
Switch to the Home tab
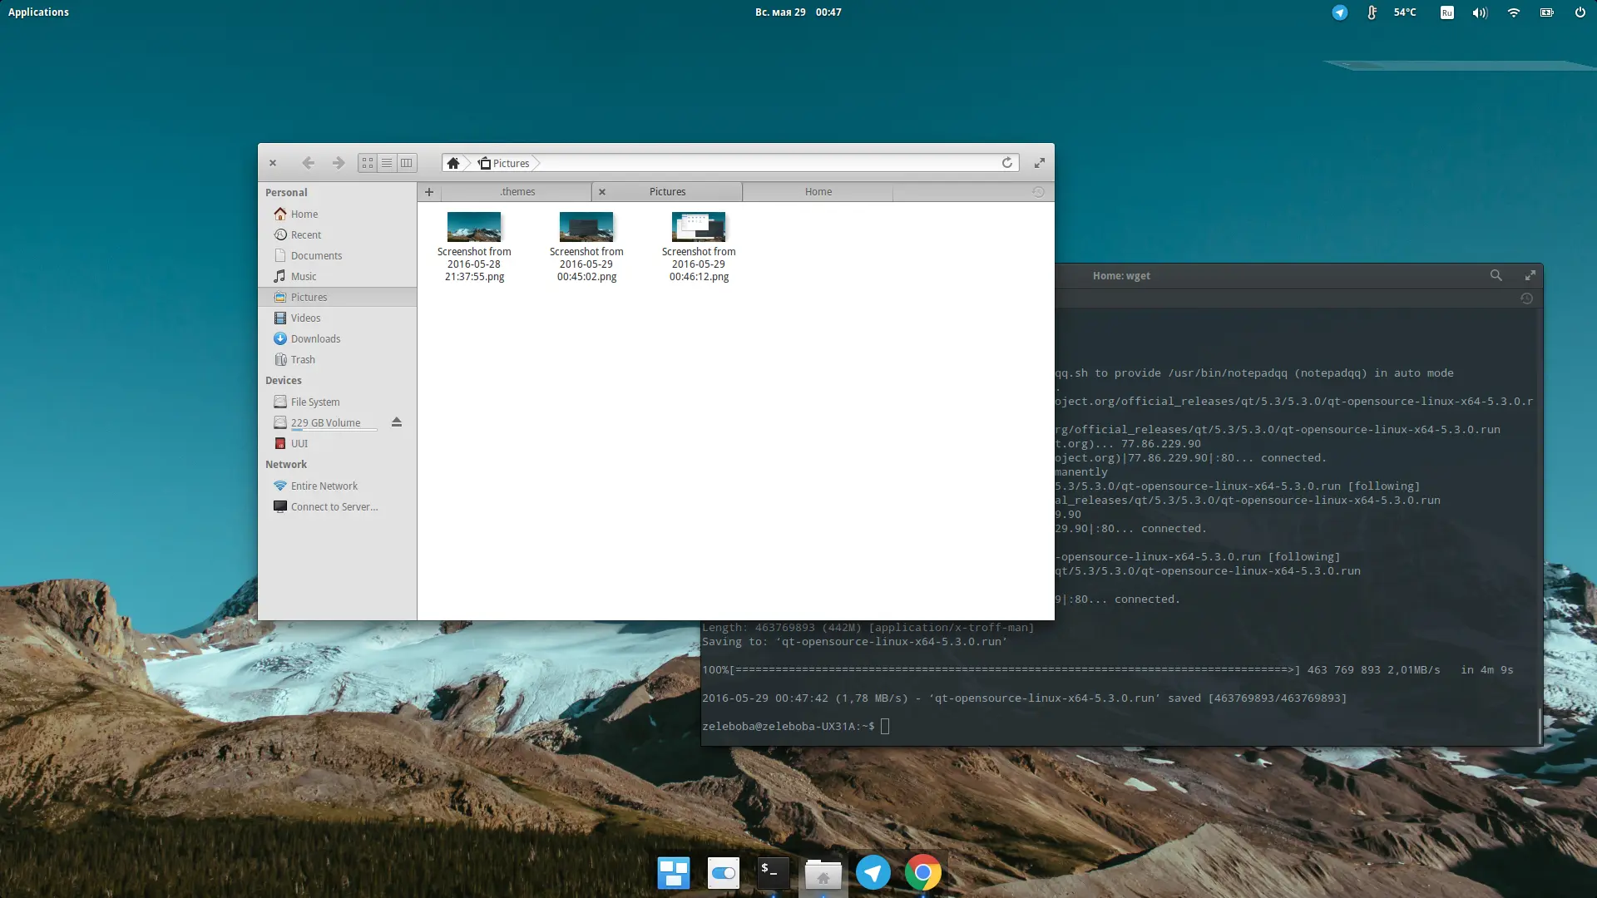818,192
